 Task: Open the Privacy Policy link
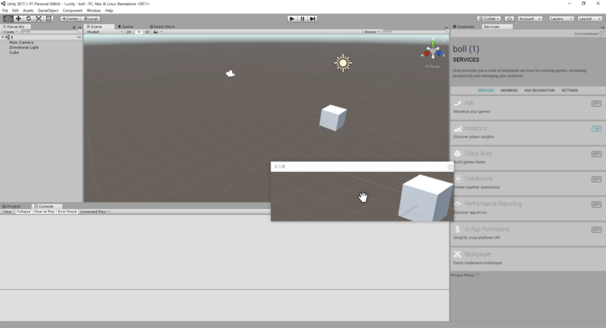464,275
